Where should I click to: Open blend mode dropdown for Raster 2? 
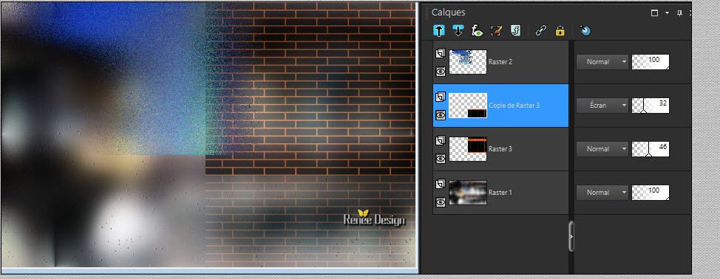pyautogui.click(x=602, y=62)
